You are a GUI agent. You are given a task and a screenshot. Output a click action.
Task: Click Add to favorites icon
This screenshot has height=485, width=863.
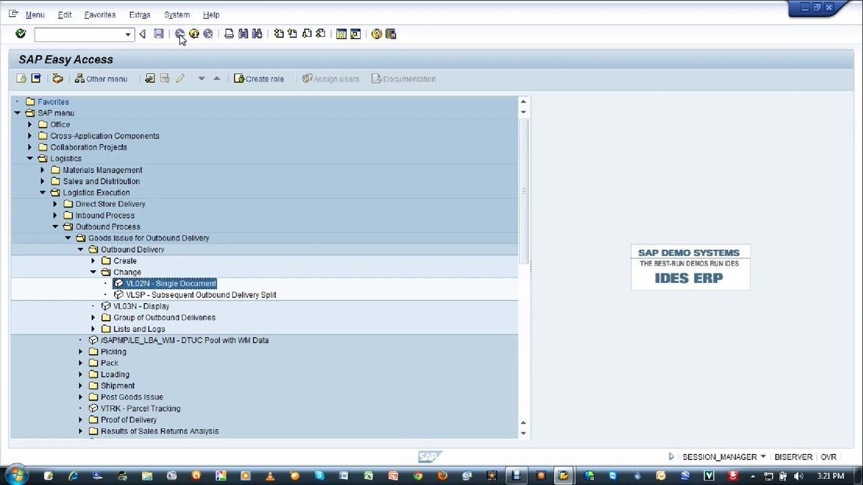pos(150,79)
